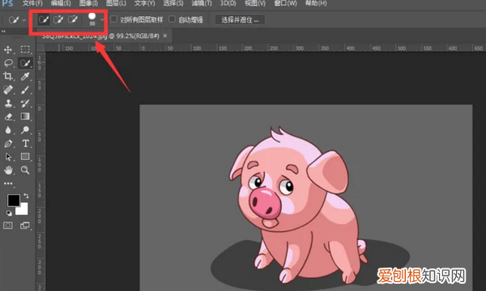The width and height of the screenshot is (486, 291).
Task: Close the jpg document tab
Action: coord(165,36)
